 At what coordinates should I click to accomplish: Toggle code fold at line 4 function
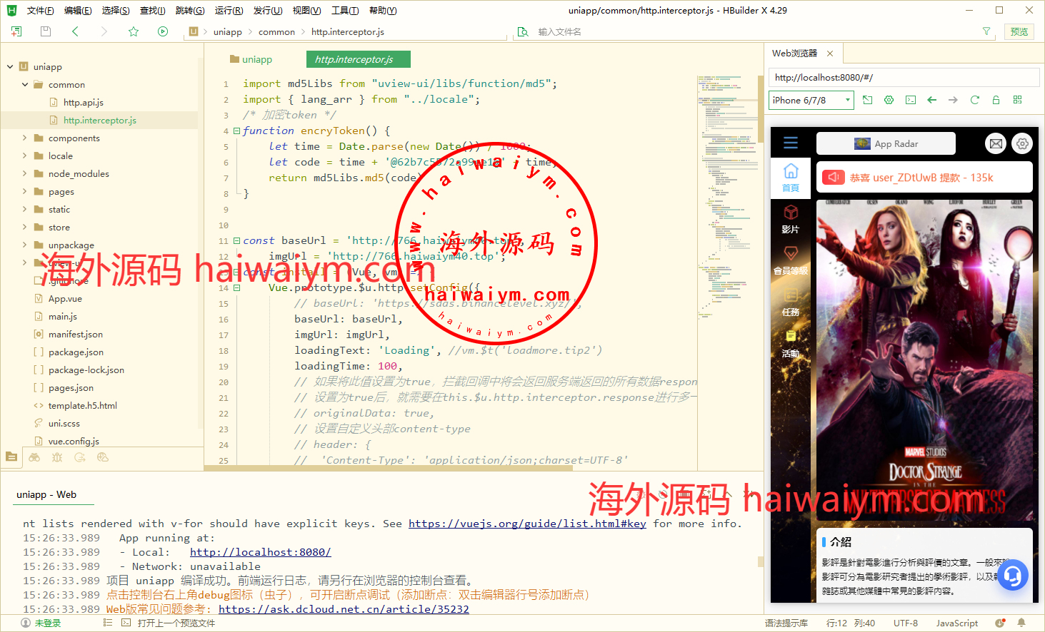tap(236, 131)
